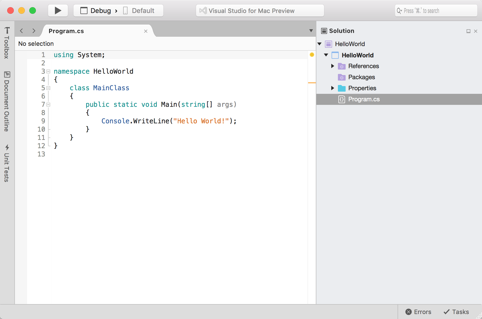Open the Debug configuration selector
This screenshot has width=482, height=319.
[x=96, y=10]
